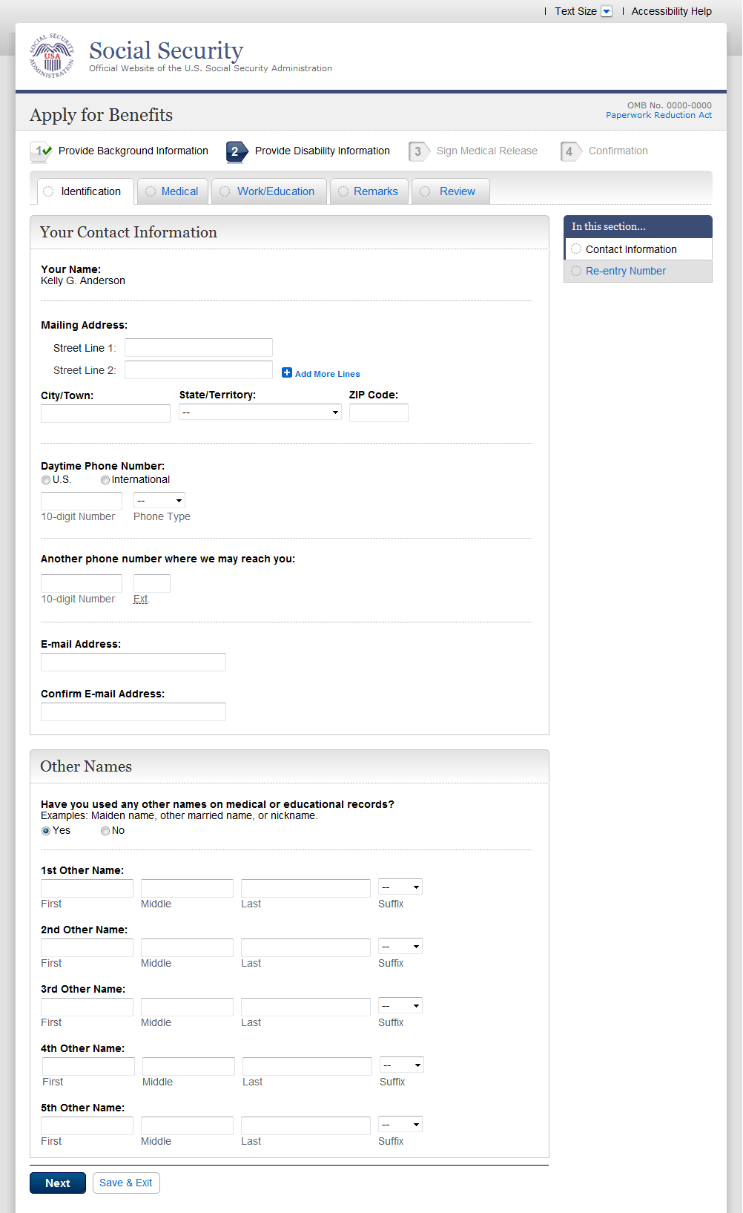
Task: Open the State/Territory dropdown
Action: [x=260, y=412]
